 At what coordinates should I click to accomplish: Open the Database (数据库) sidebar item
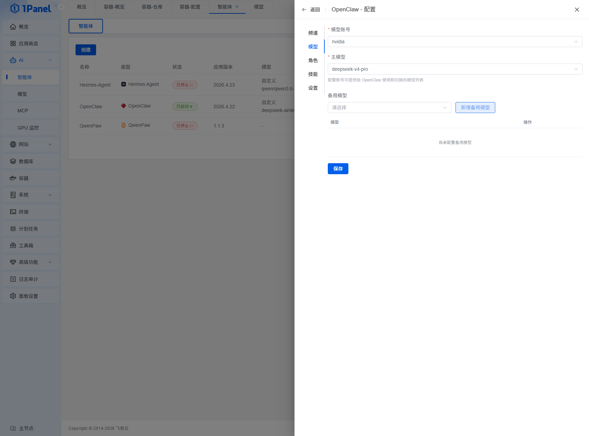[26, 161]
